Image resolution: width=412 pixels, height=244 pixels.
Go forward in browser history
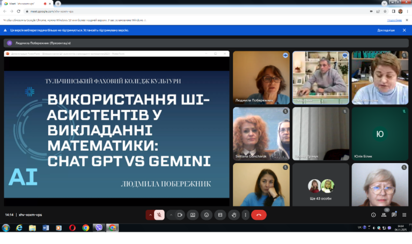point(12,11)
